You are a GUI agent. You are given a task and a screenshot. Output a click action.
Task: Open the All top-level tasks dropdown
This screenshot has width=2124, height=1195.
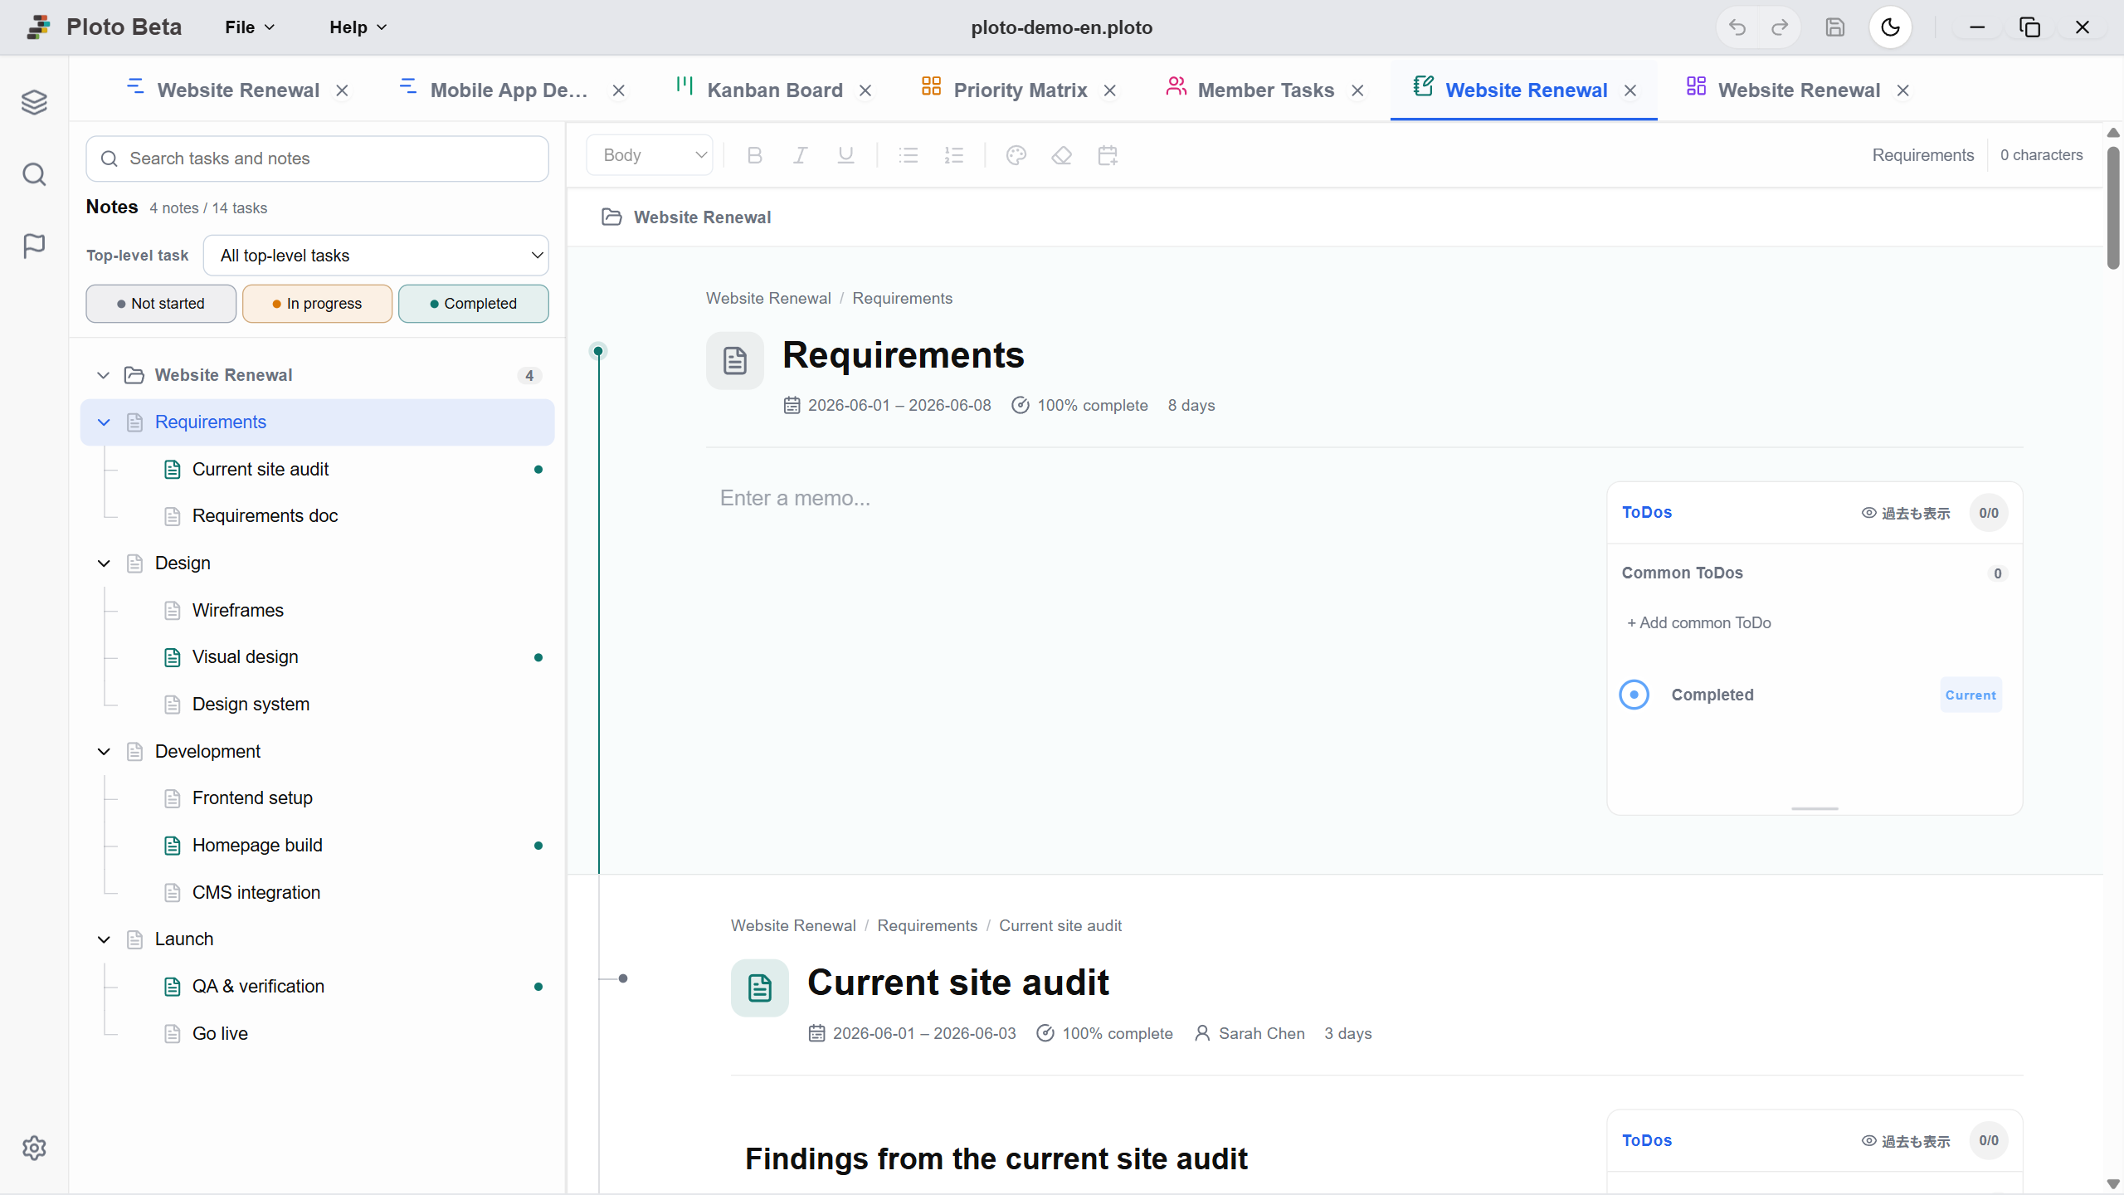(x=376, y=256)
